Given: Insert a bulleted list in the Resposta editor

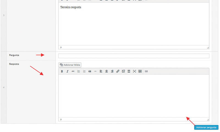Looking at the screenshot, I should point(79,71).
